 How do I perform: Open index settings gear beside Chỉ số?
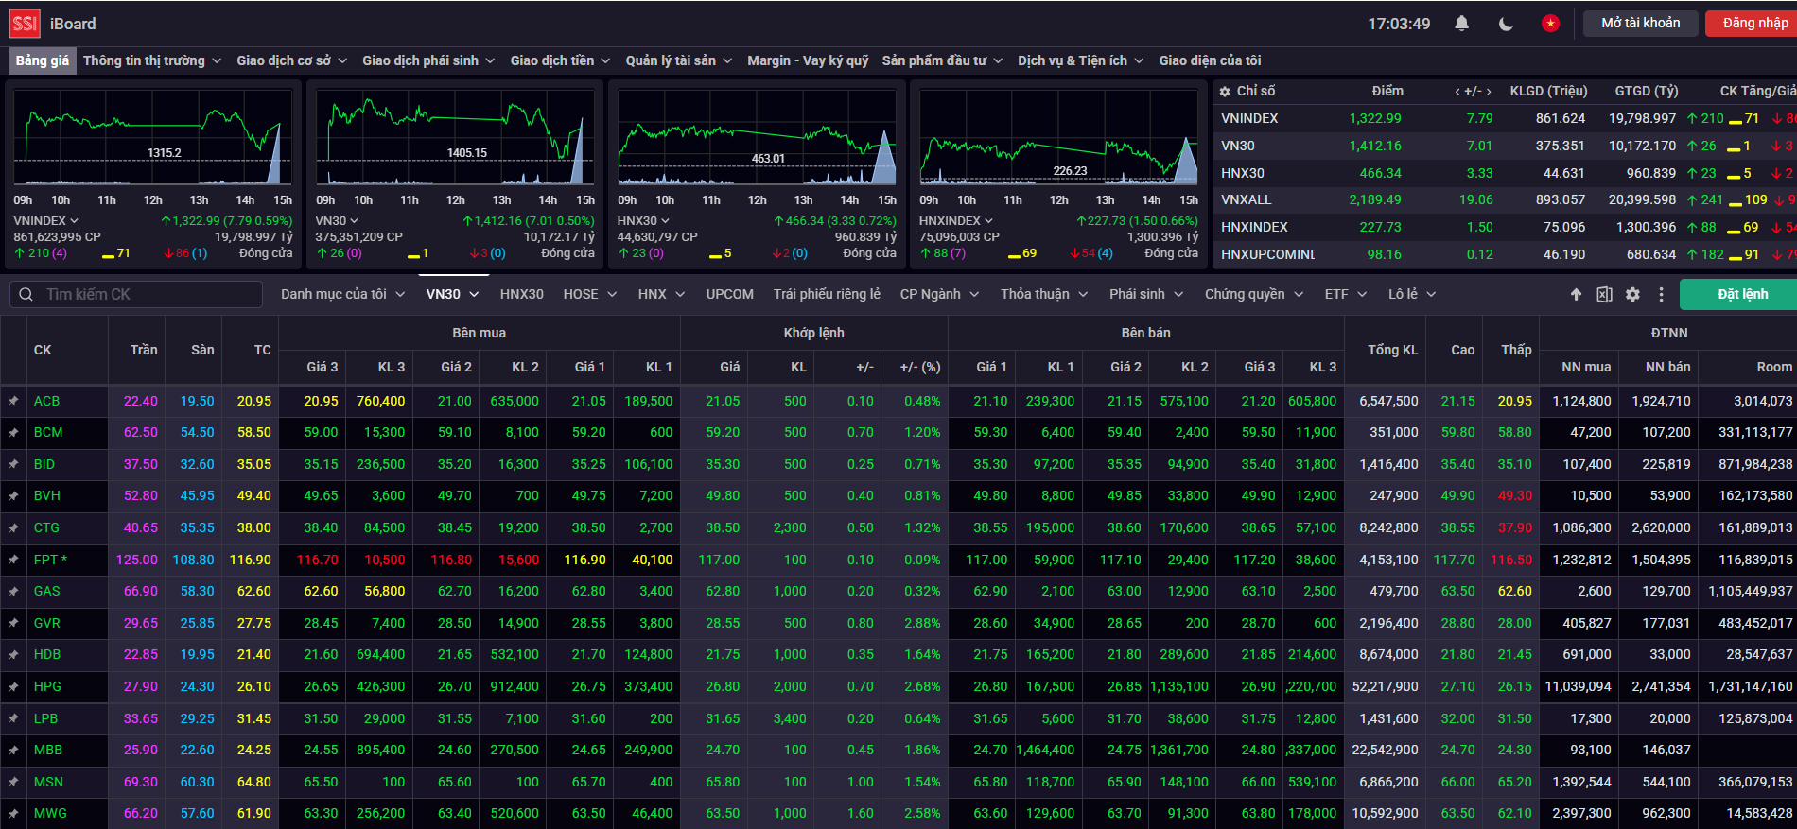click(1225, 92)
